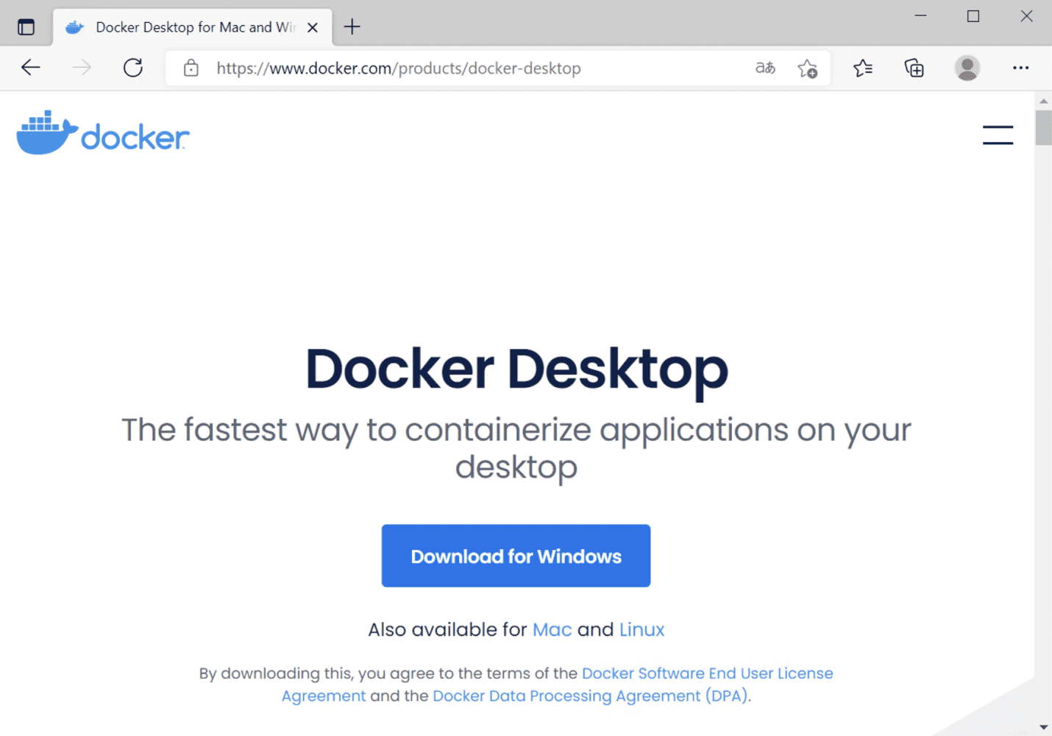Click the Docker whale logo

(103, 132)
